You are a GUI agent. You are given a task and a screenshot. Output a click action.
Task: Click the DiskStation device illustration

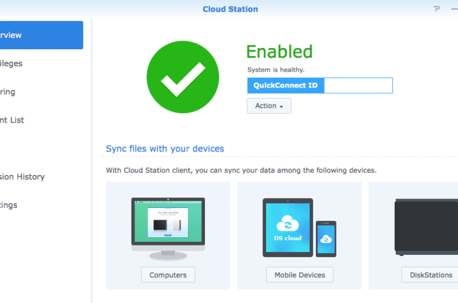(x=426, y=227)
